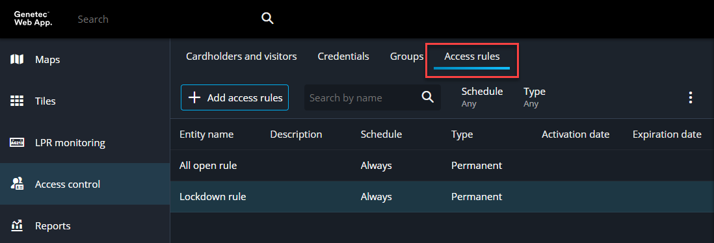
Task: Open the Schedule filter dropdown
Action: tap(482, 97)
